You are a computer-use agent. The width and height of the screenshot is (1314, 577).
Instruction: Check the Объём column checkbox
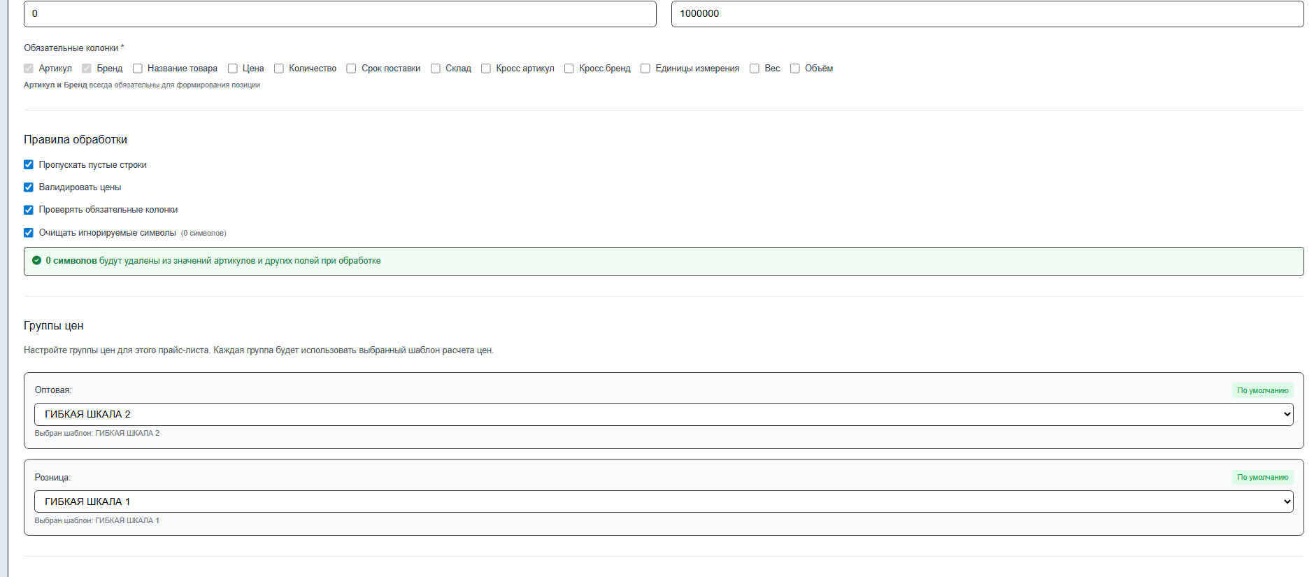point(795,69)
